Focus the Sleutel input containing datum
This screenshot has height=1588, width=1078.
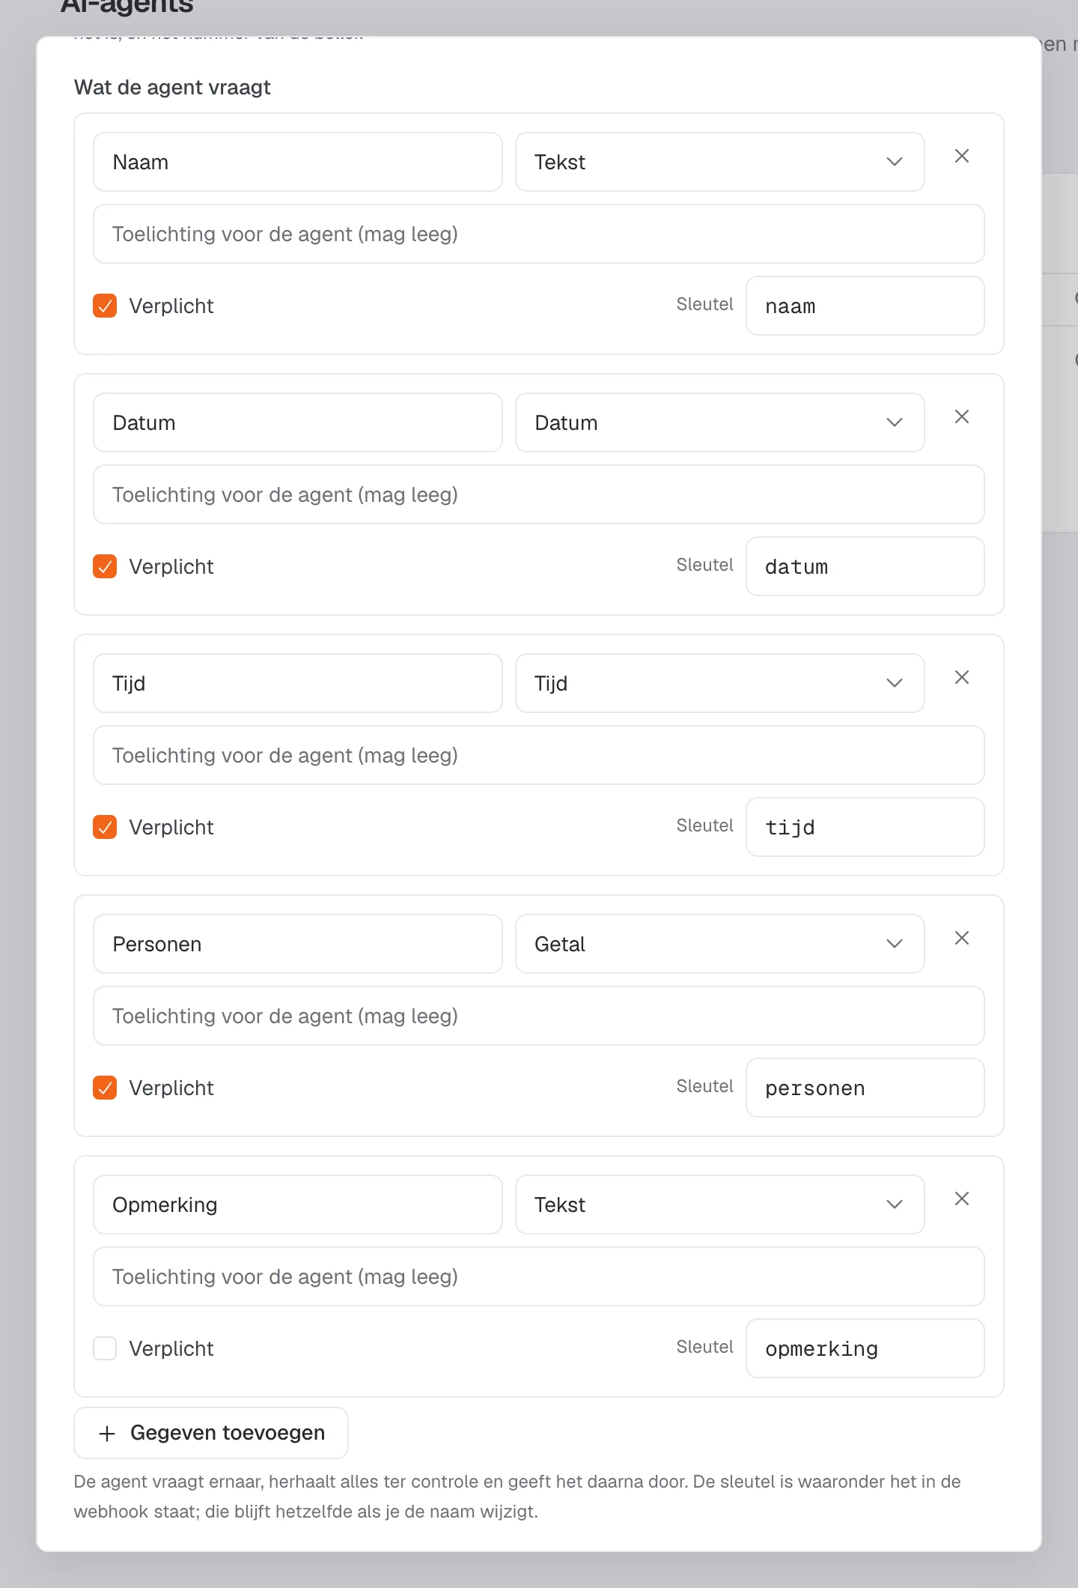pyautogui.click(x=865, y=566)
